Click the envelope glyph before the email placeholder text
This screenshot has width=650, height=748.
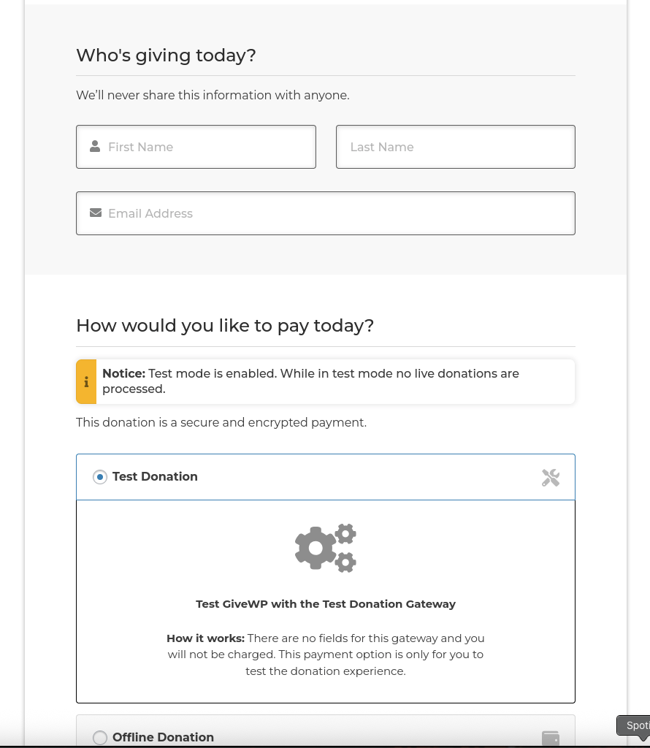click(x=96, y=213)
